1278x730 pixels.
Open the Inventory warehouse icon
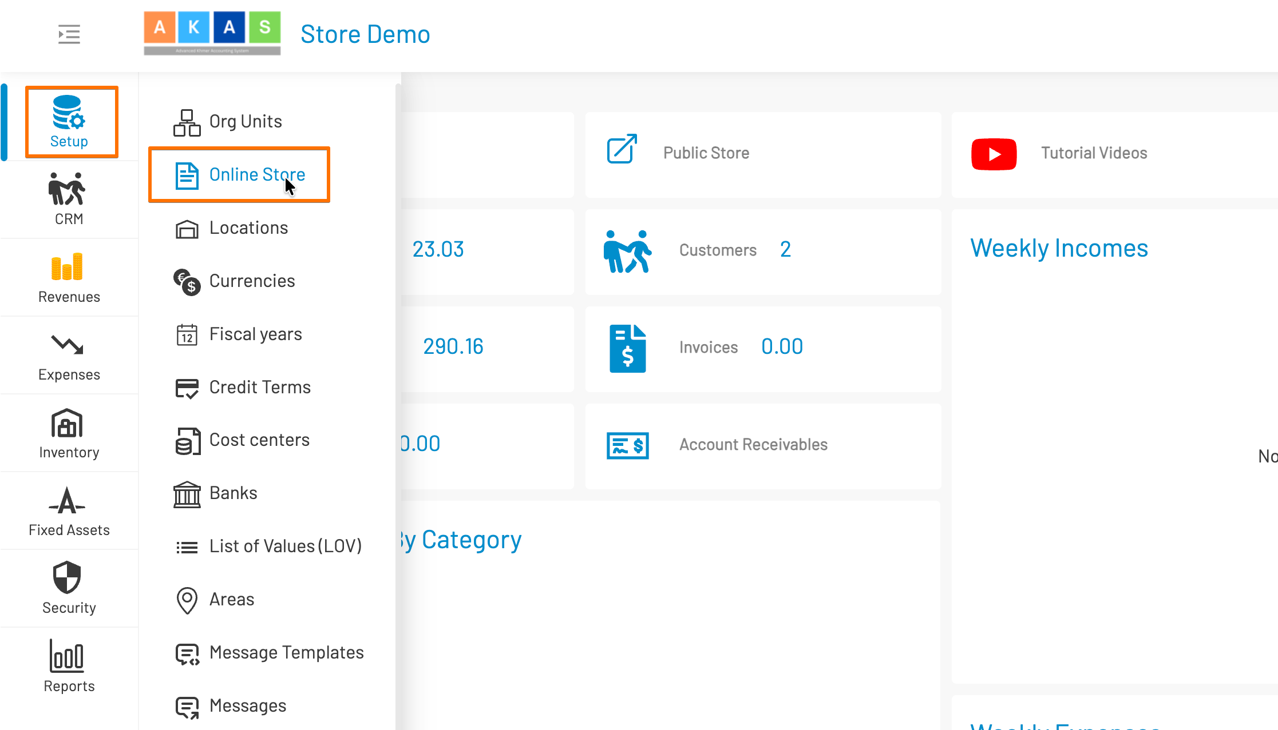(68, 424)
